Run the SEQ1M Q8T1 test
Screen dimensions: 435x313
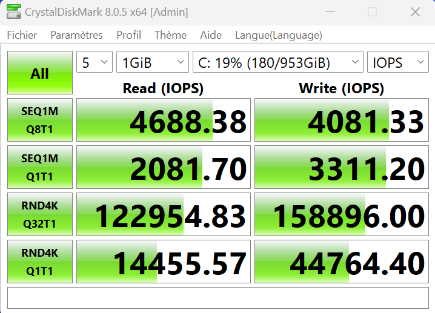tap(40, 120)
